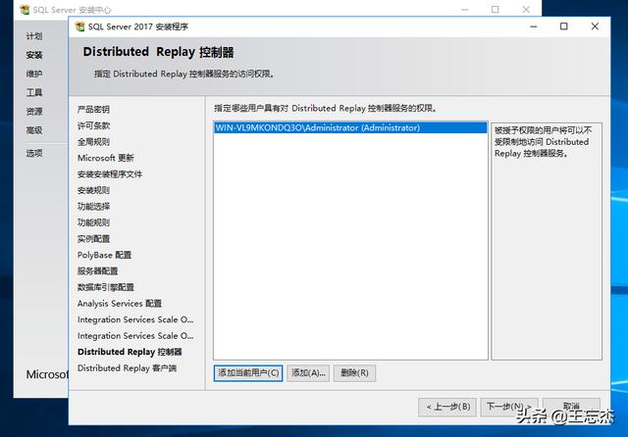Screen dimensions: 628x437
Task: Minimize the SQL Server 安装中心 window
Action: (464, 9)
